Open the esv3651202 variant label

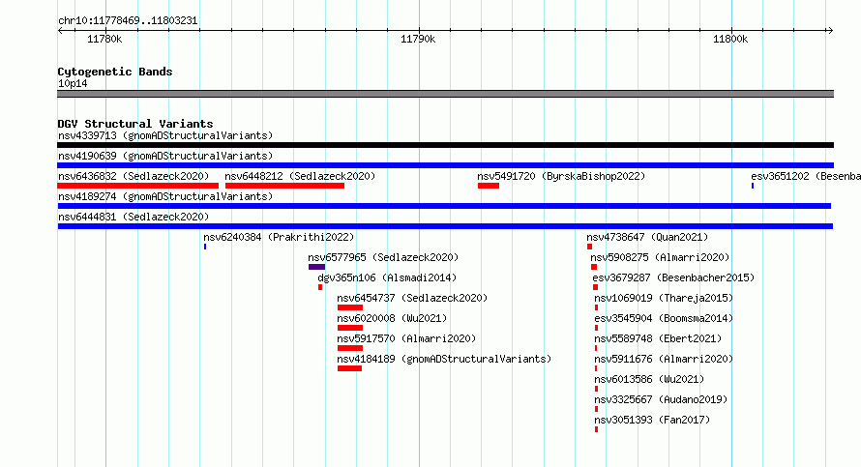tap(806, 176)
